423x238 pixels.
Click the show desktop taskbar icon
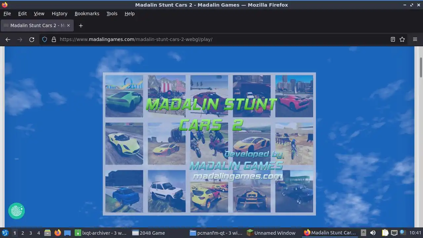point(67,233)
